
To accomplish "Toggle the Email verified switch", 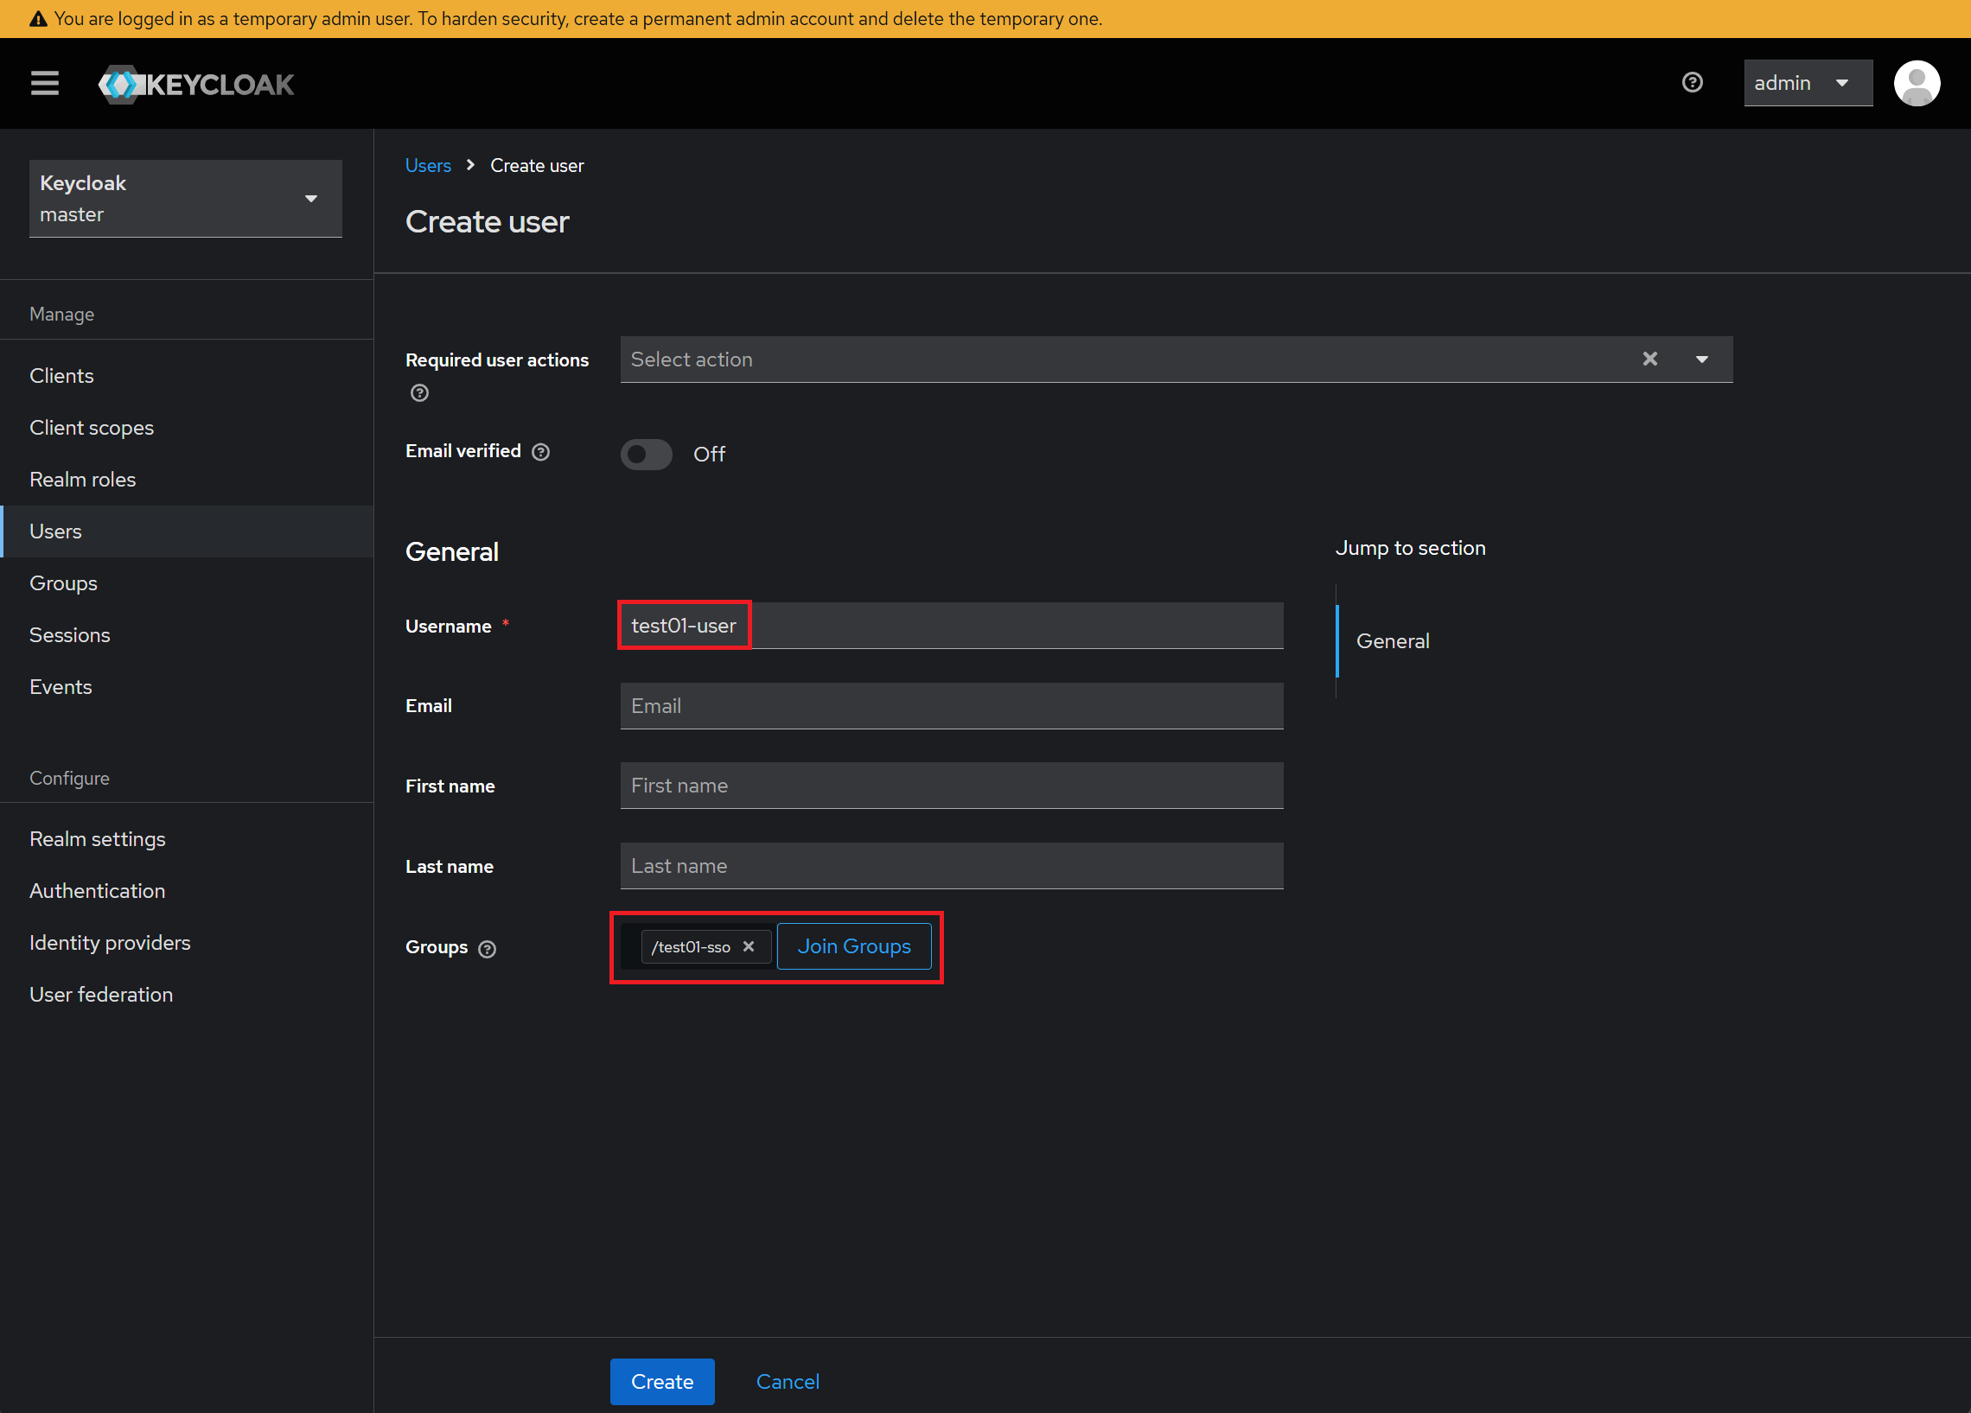I will coord(646,454).
